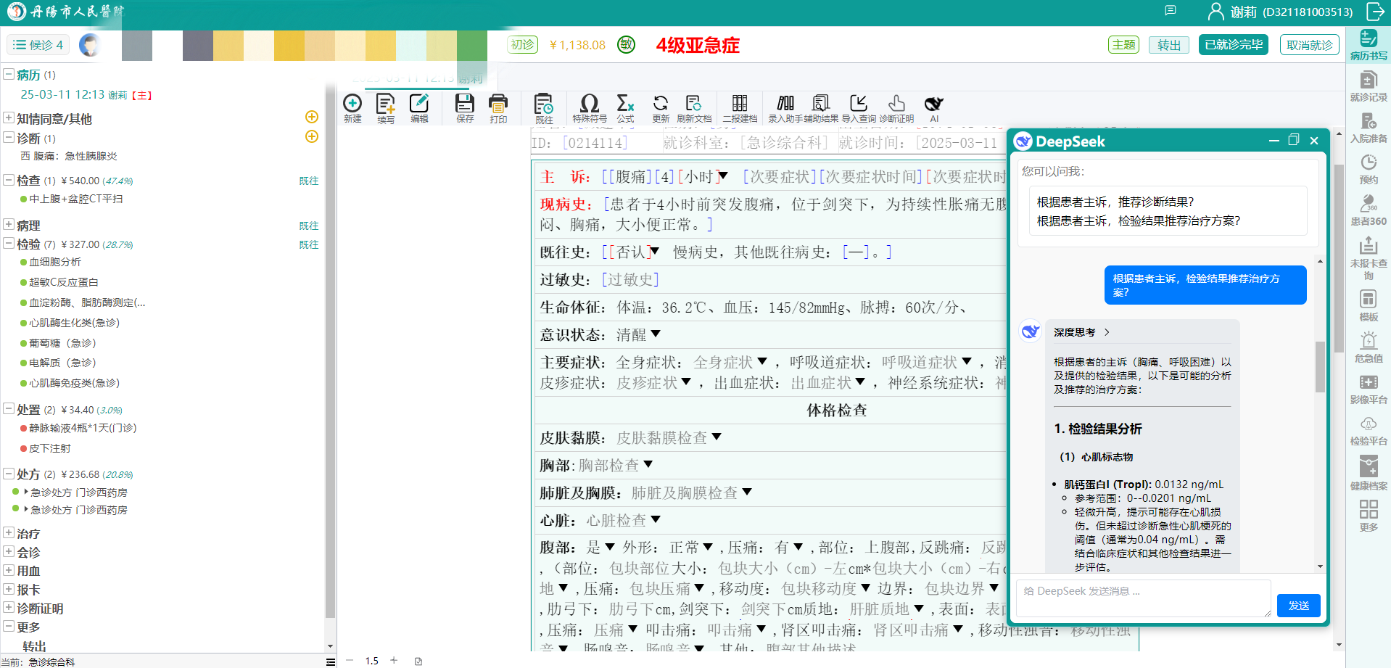Open 患者360 in the right sidebar
Image resolution: width=1391 pixels, height=668 pixels.
coord(1369,211)
